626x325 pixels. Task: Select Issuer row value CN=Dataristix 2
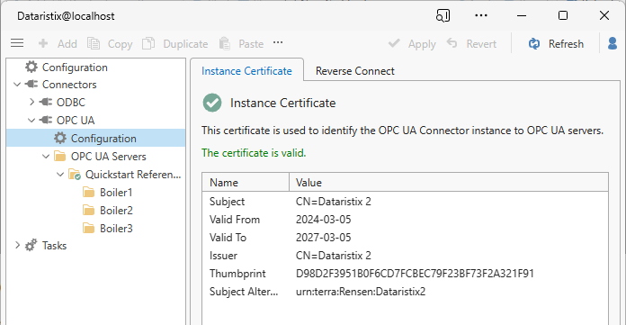[334, 256]
